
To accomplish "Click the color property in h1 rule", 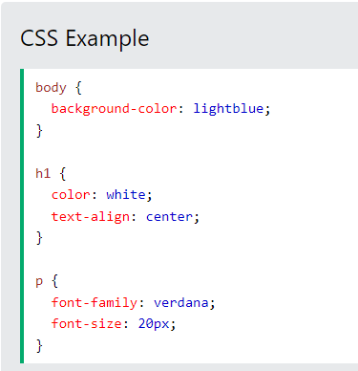I will (x=71, y=195).
